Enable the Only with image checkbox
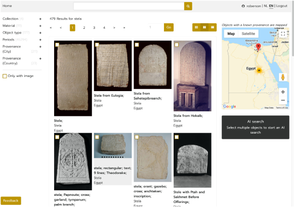294x207 pixels. pos(5,76)
